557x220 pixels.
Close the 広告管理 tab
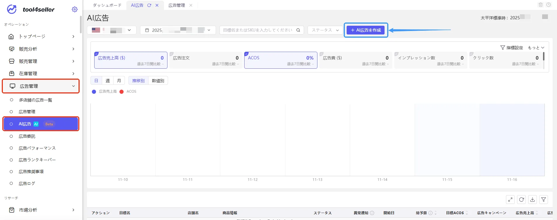pos(191,5)
